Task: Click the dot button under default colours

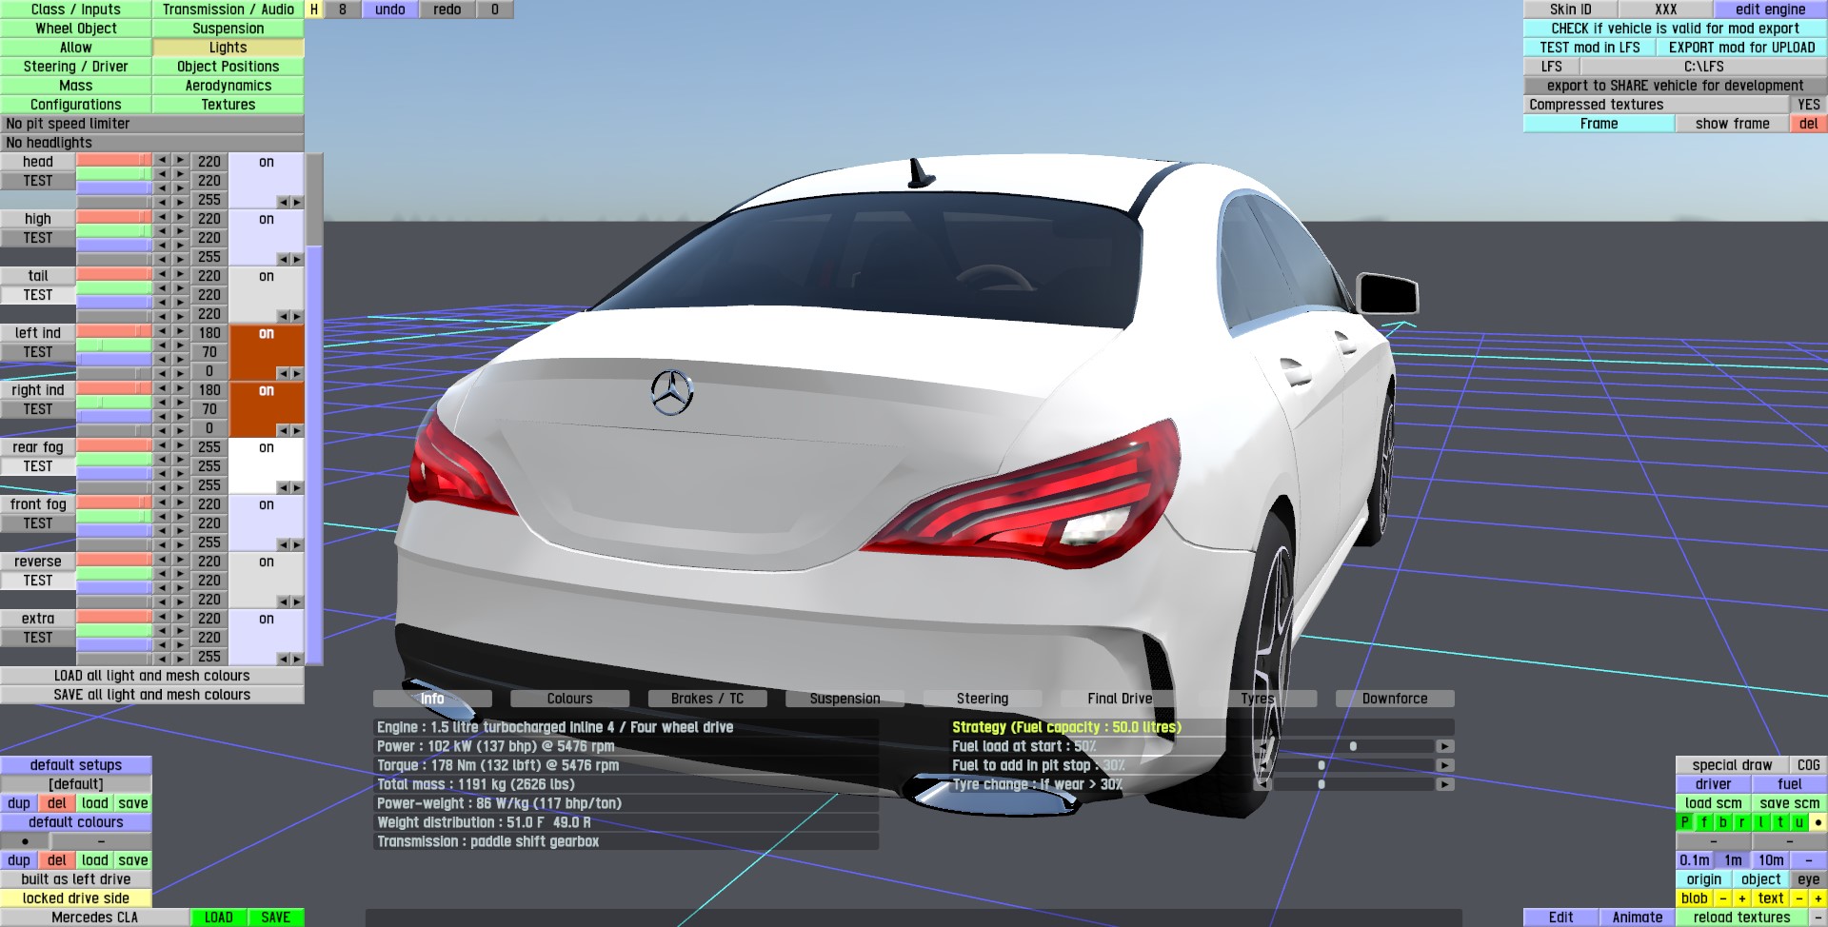Action: 25,841
